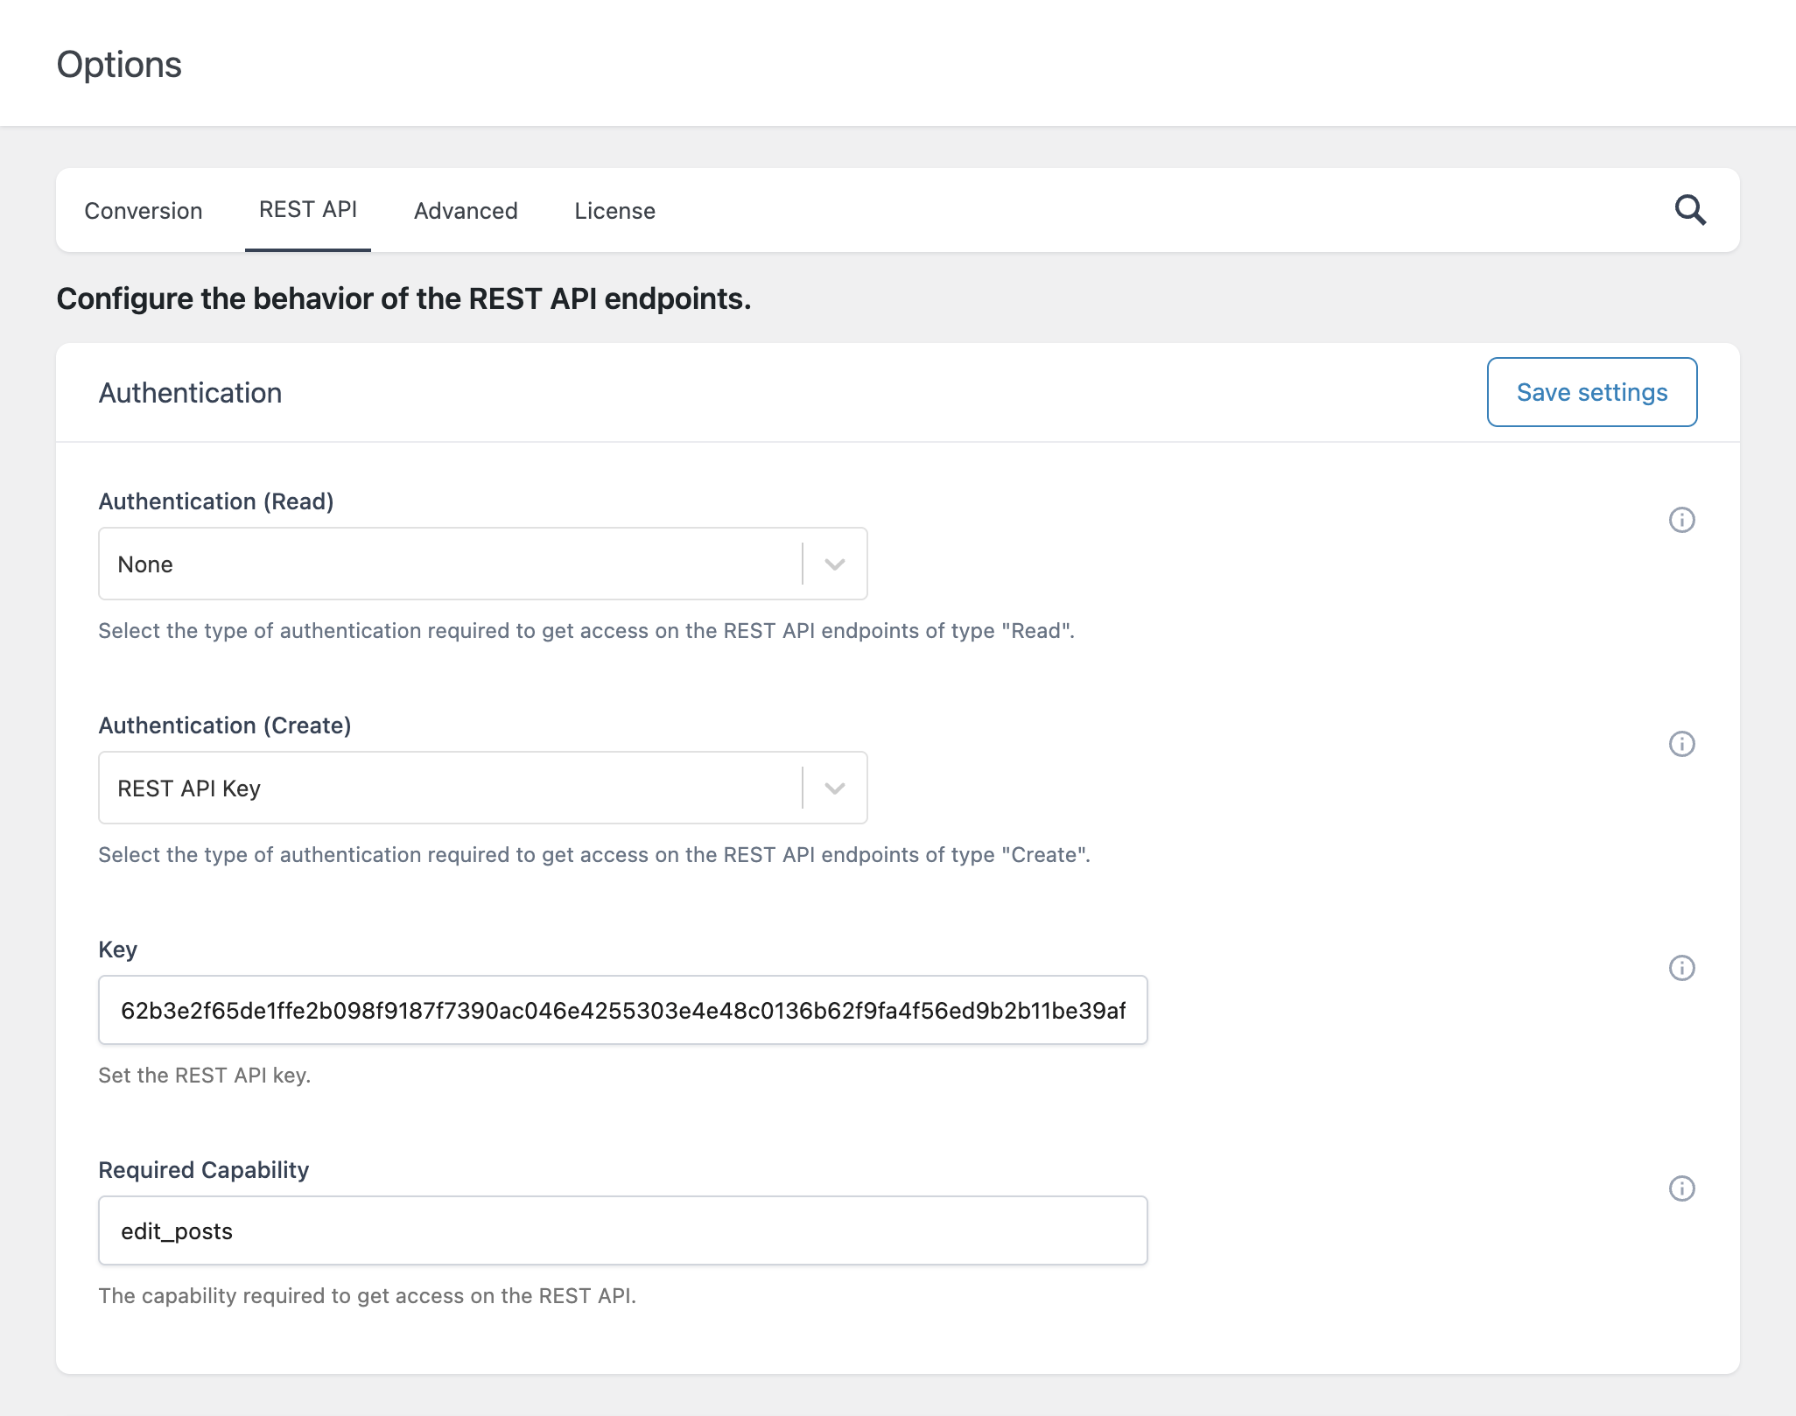
Task: Click the Authentication section heading
Action: click(x=190, y=392)
